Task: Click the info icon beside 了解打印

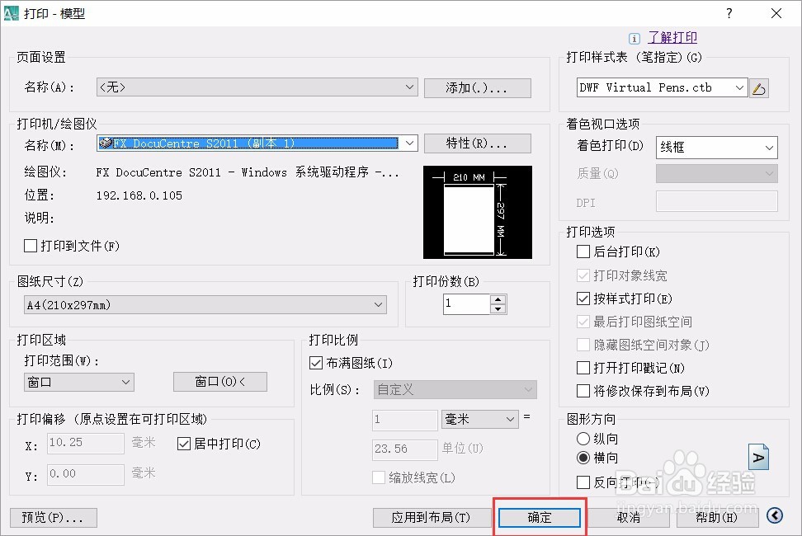Action: [635, 38]
